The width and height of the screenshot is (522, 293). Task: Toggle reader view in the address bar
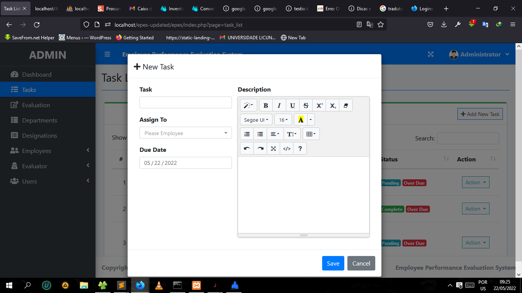tap(359, 24)
